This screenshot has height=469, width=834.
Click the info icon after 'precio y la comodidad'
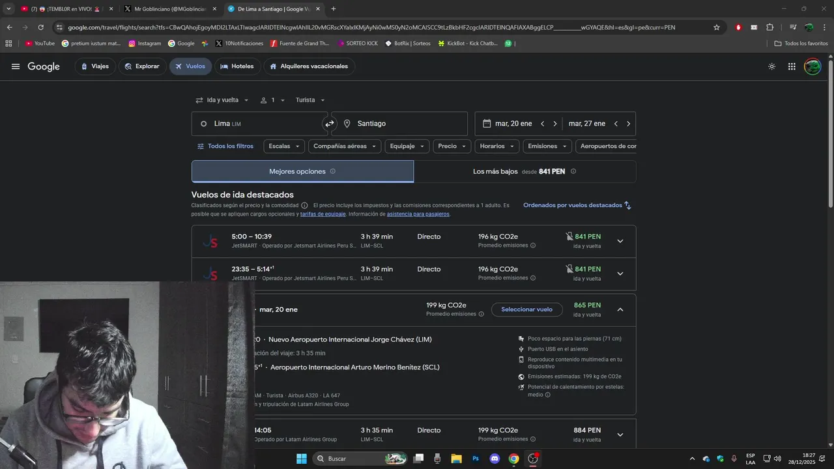[304, 205]
